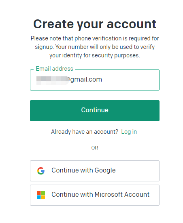Choose Continue with Google sign-up option
183x223 pixels.
95,171
